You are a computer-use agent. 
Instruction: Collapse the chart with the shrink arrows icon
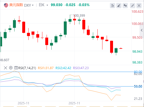133,6
